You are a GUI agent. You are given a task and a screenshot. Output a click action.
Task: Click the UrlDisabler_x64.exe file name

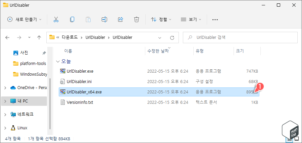click(84, 92)
